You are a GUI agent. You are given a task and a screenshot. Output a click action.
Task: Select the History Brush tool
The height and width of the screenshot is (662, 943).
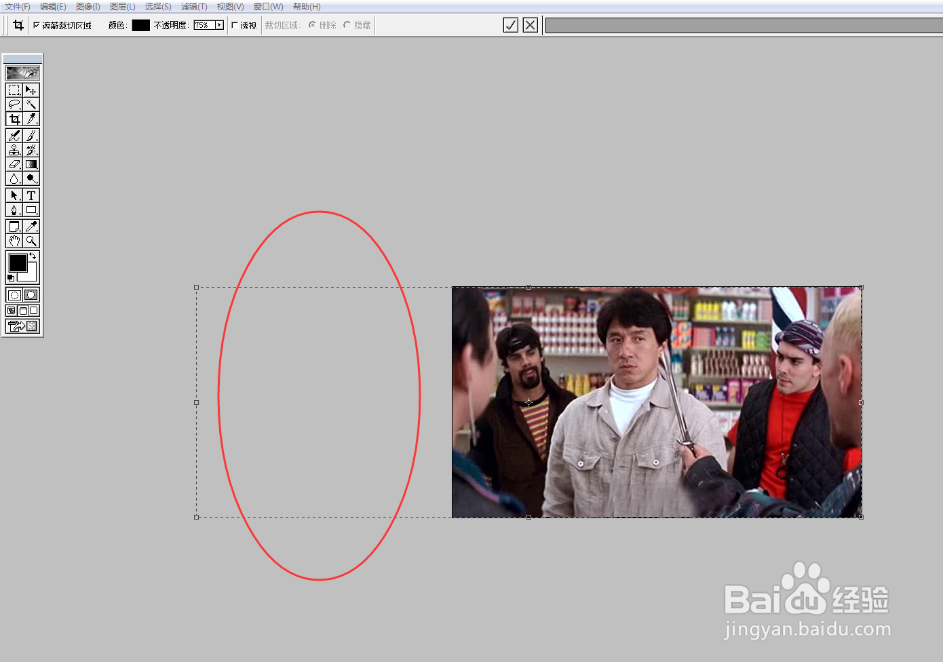(31, 150)
